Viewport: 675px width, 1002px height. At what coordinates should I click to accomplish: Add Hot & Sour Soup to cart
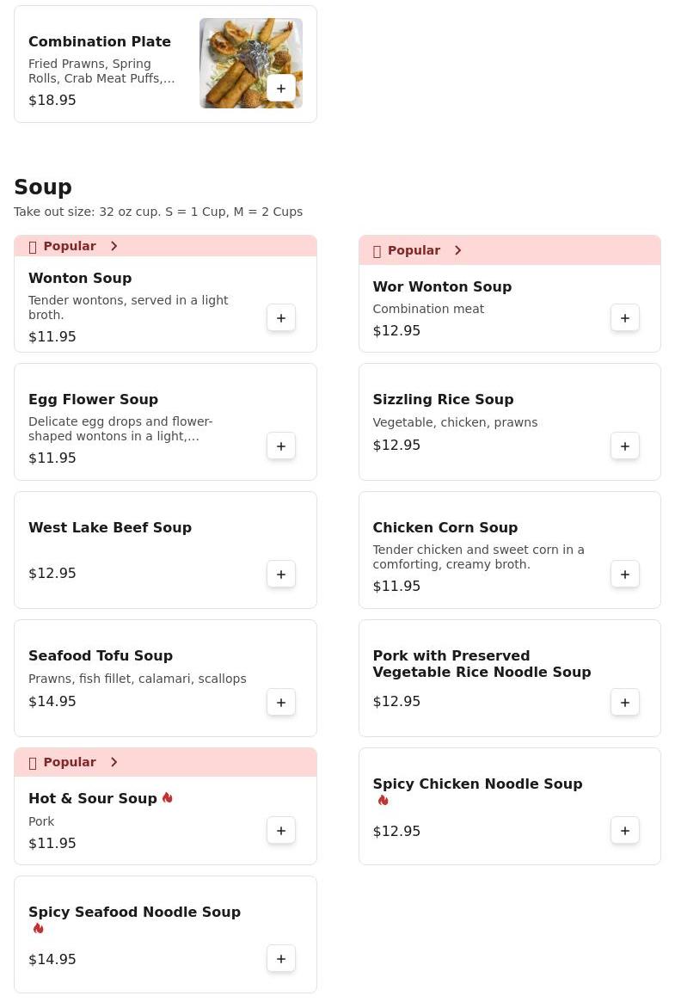click(x=281, y=831)
